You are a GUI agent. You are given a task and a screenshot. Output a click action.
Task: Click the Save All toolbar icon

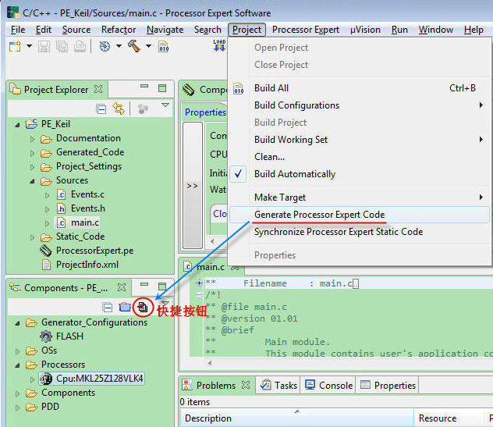pyautogui.click(x=62, y=47)
